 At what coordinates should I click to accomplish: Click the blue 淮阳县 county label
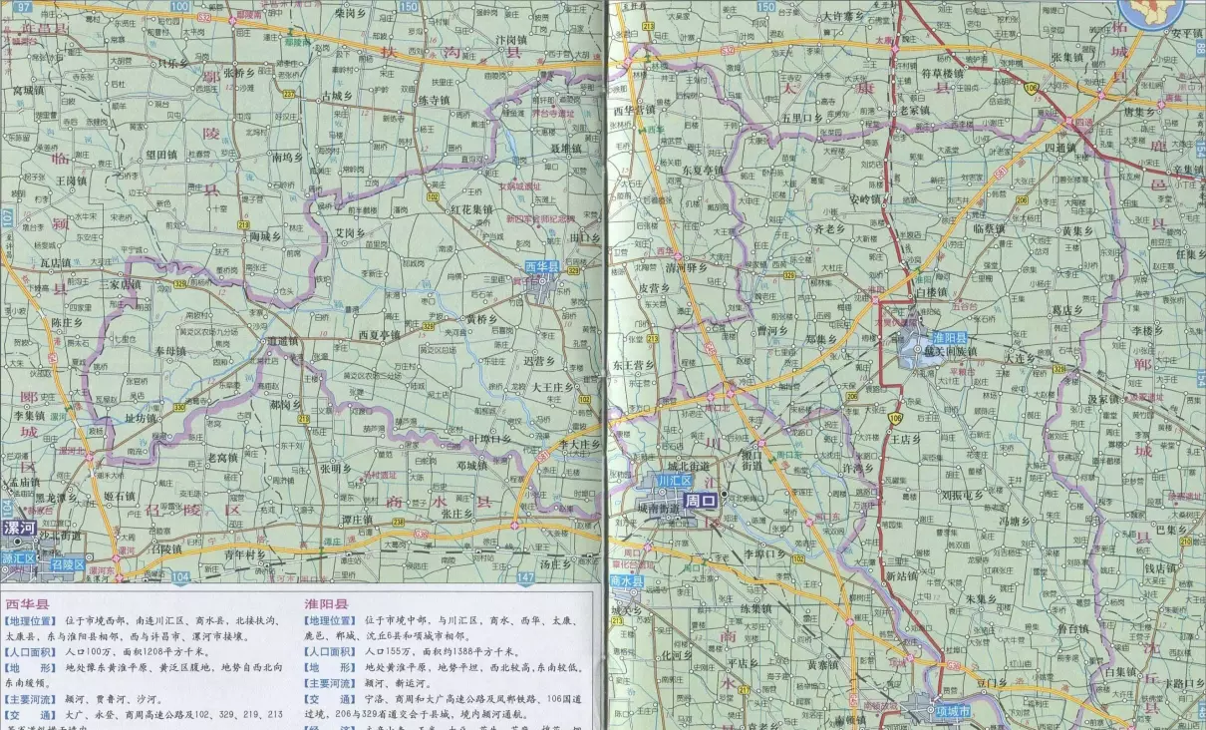tap(949, 337)
